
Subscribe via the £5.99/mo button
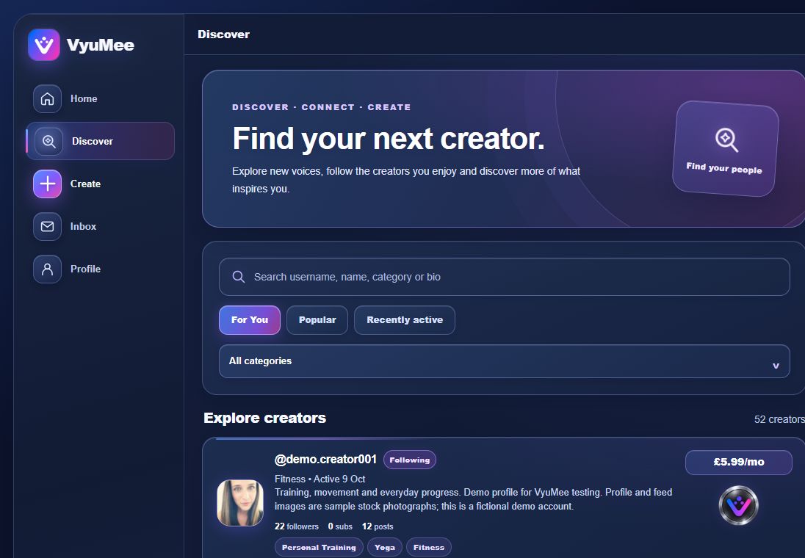click(738, 462)
